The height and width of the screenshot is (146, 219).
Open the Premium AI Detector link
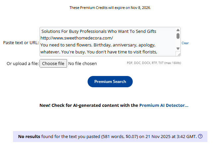pos(164,105)
